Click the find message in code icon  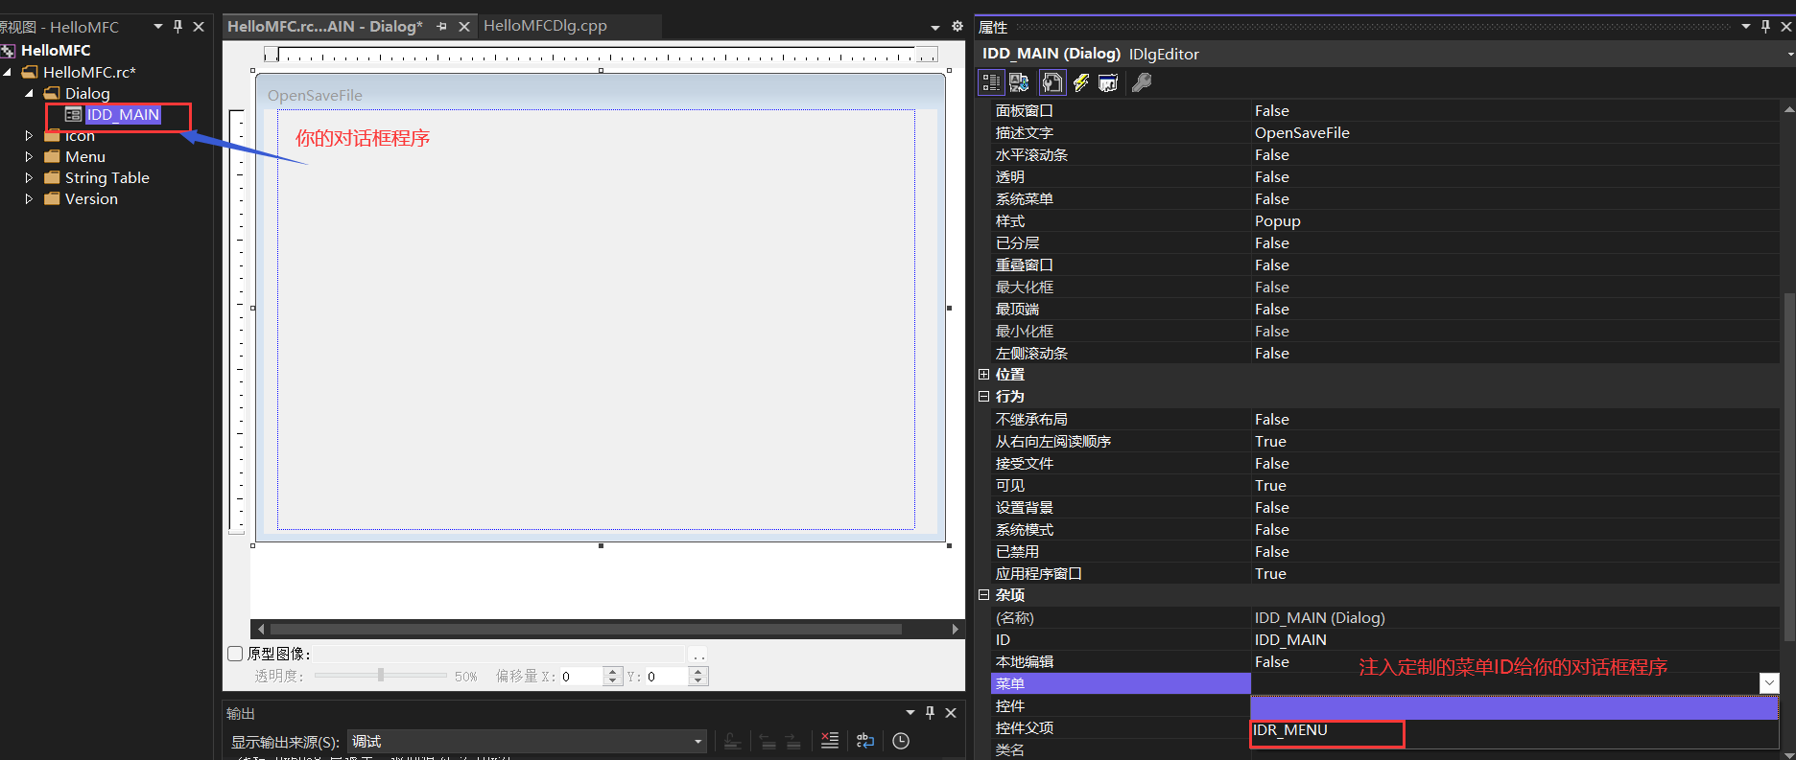(x=732, y=741)
